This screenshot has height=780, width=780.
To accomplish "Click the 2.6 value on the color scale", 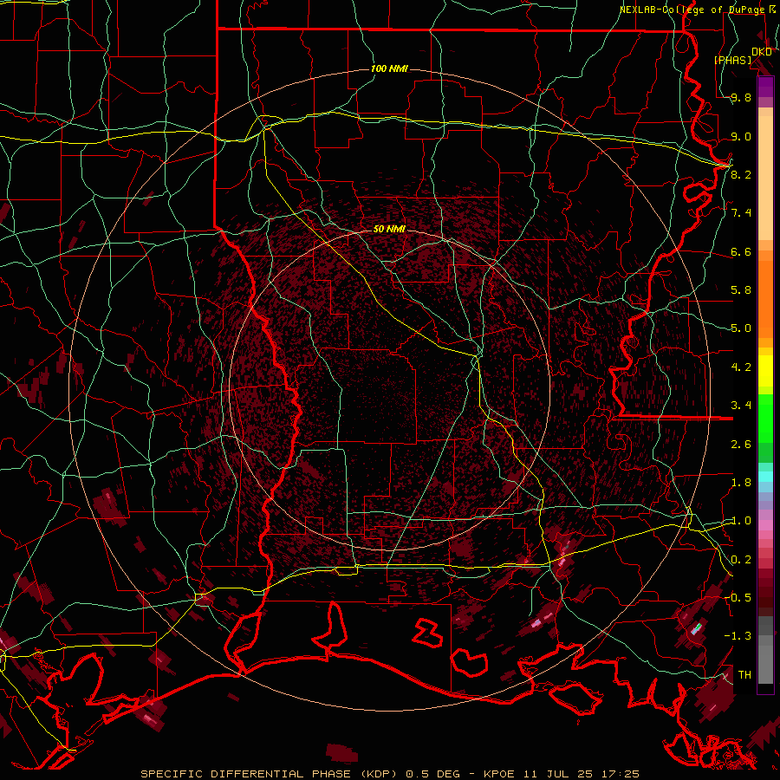I will 741,445.
